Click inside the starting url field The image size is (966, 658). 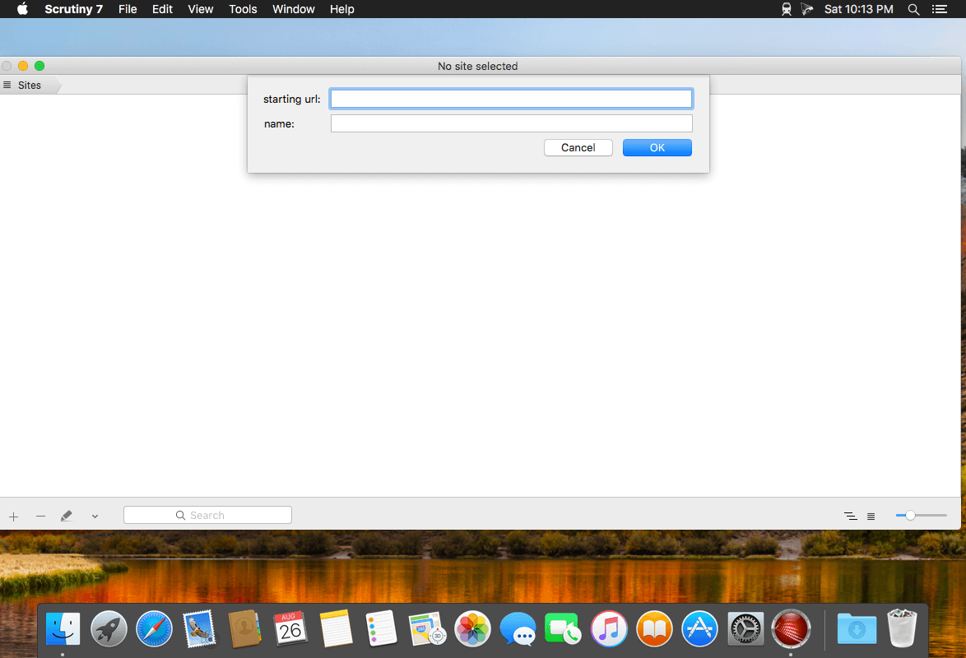tap(510, 98)
